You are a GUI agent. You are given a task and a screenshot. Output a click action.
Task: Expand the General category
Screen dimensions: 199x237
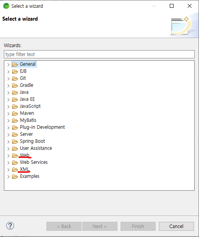8,65
